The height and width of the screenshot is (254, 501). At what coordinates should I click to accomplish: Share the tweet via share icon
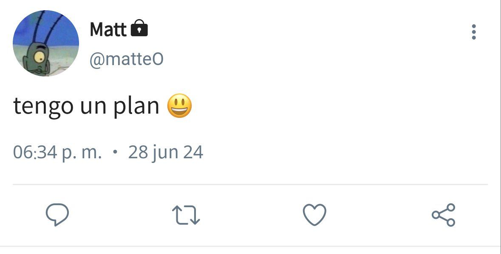[444, 215]
